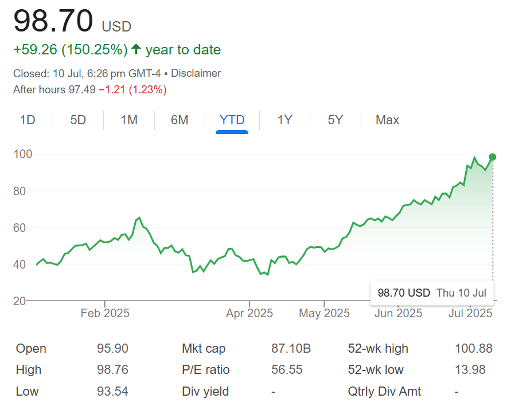
Task: Switch to the 1D time range tab
Action: (28, 120)
